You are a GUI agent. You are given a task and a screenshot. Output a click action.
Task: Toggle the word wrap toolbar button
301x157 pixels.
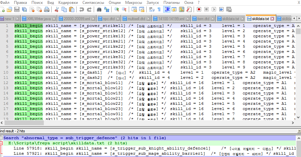point(152,10)
